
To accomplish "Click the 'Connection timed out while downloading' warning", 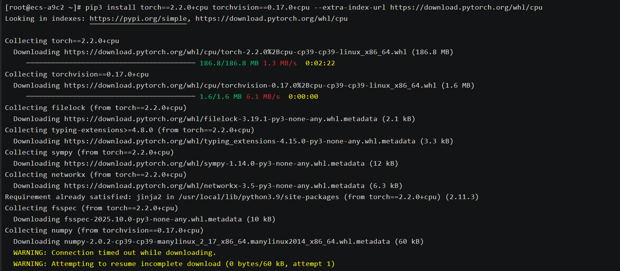I will [x=115, y=253].
